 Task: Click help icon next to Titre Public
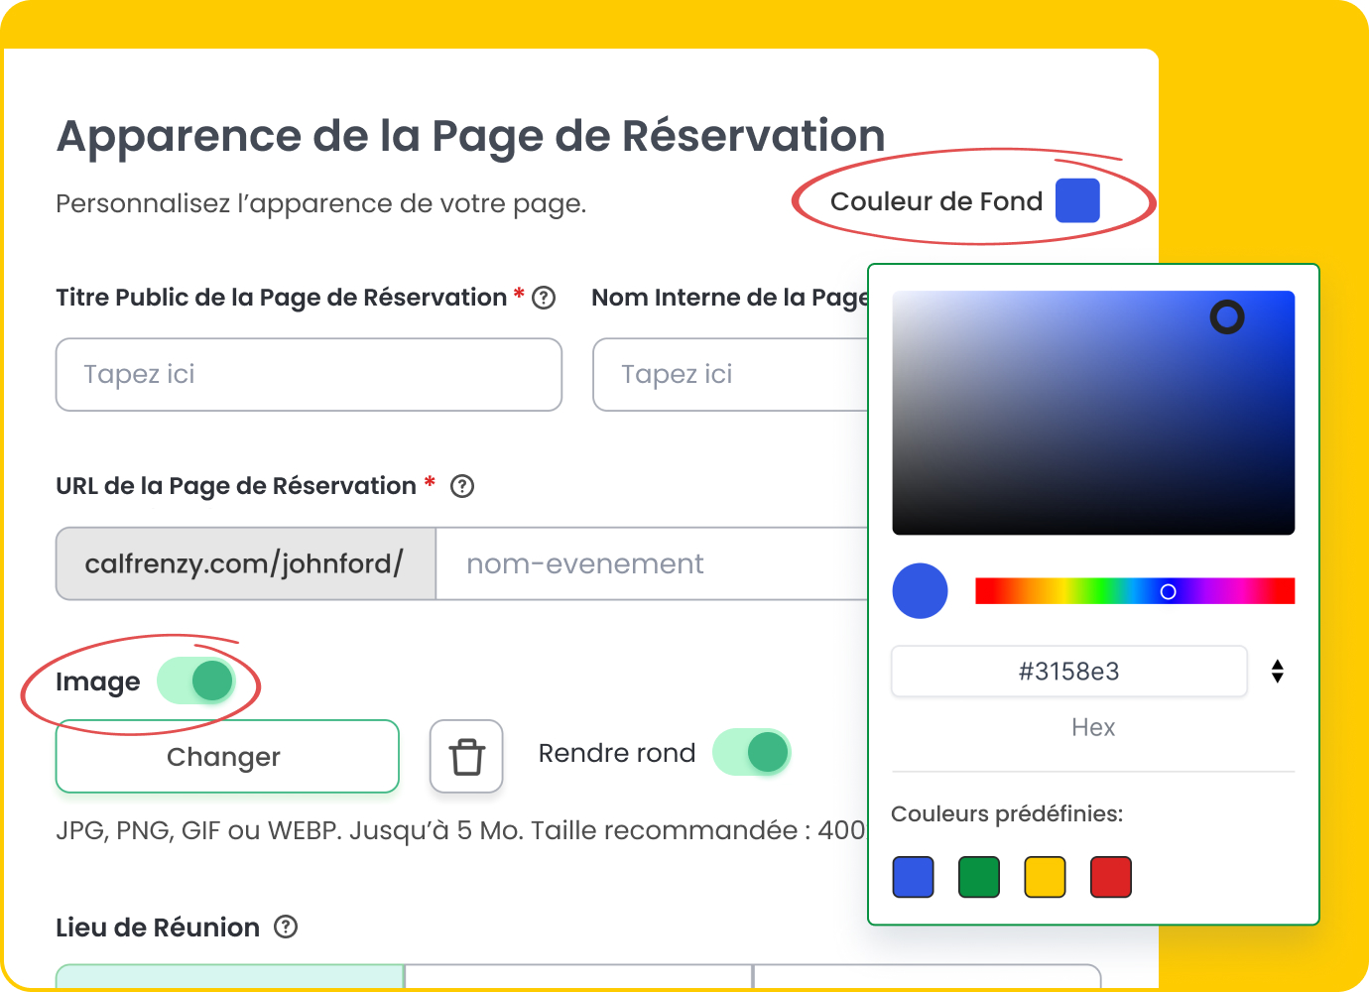point(544,298)
